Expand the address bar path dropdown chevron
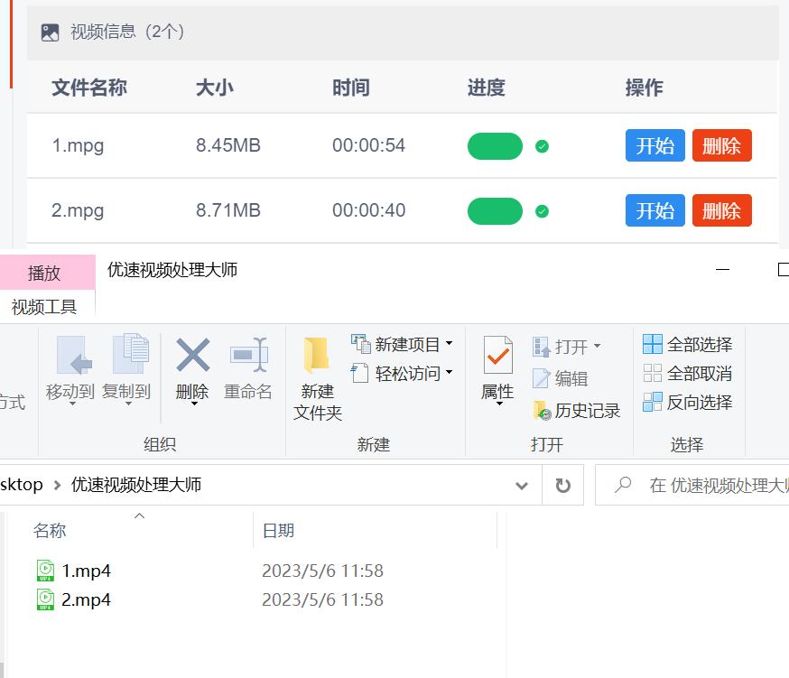789x678 pixels. click(x=522, y=485)
